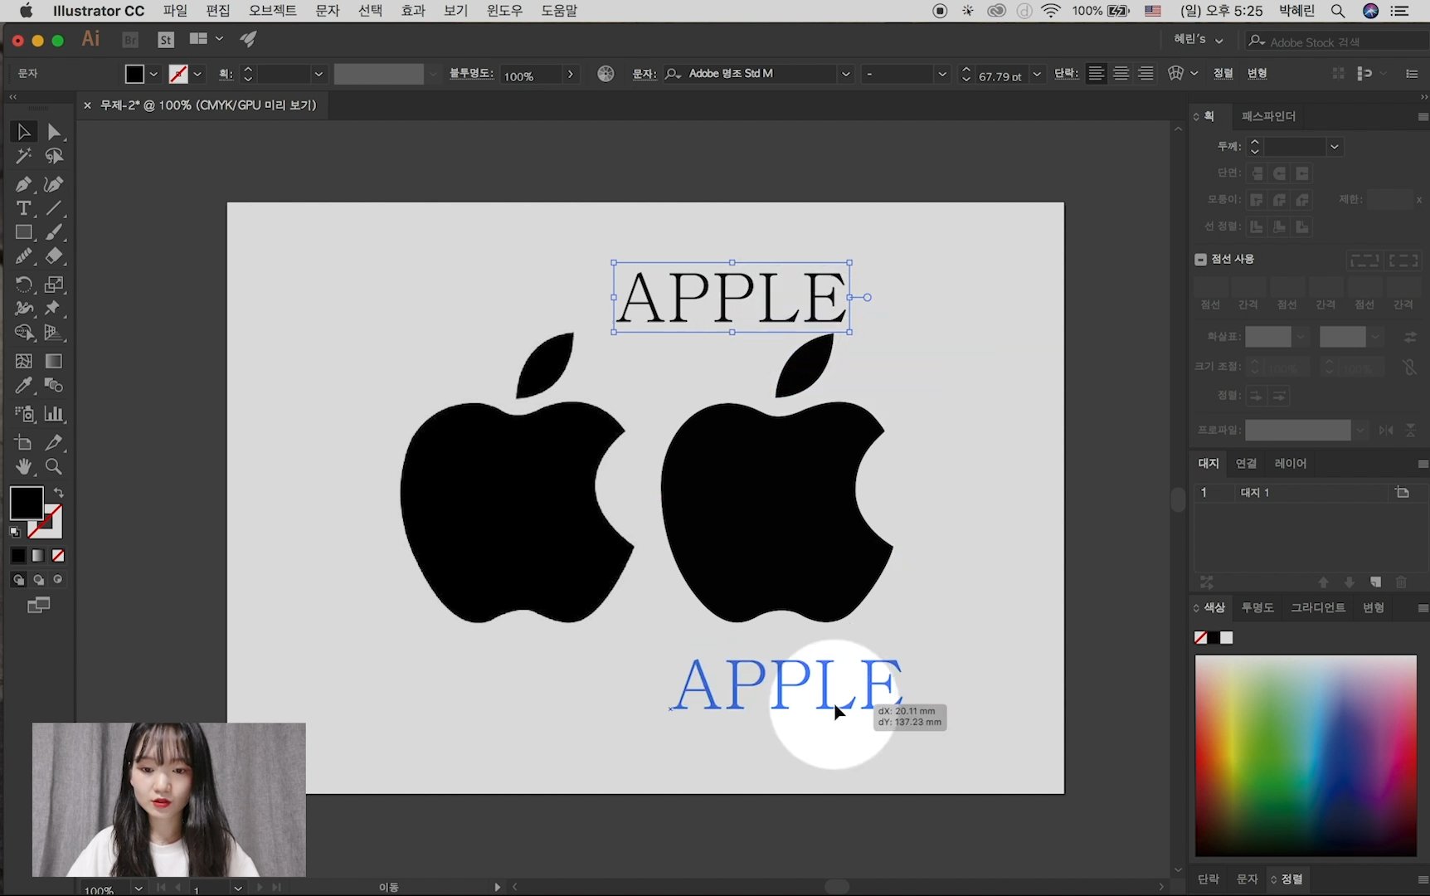Click the underlined 문자 label

point(644,74)
